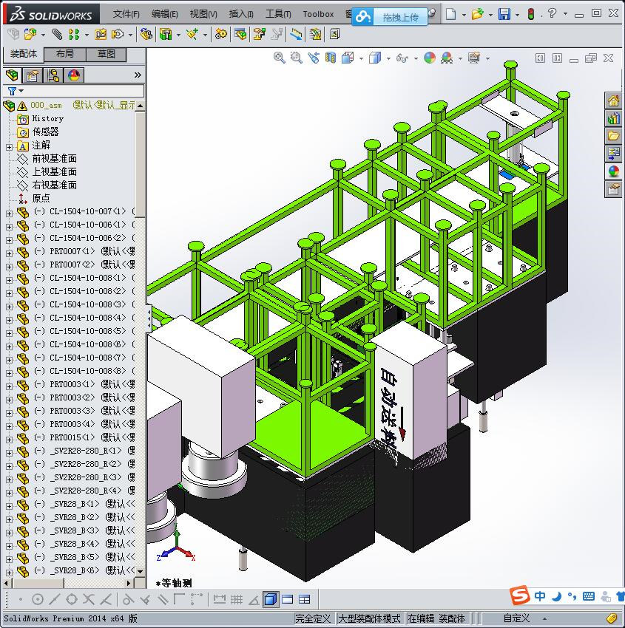
Task: Click the Apply Scene icon
Action: click(447, 58)
